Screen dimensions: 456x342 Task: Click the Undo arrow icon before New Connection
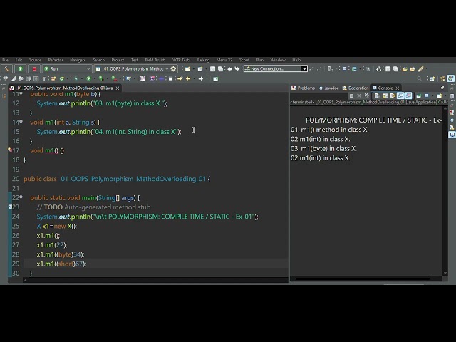(x=230, y=68)
